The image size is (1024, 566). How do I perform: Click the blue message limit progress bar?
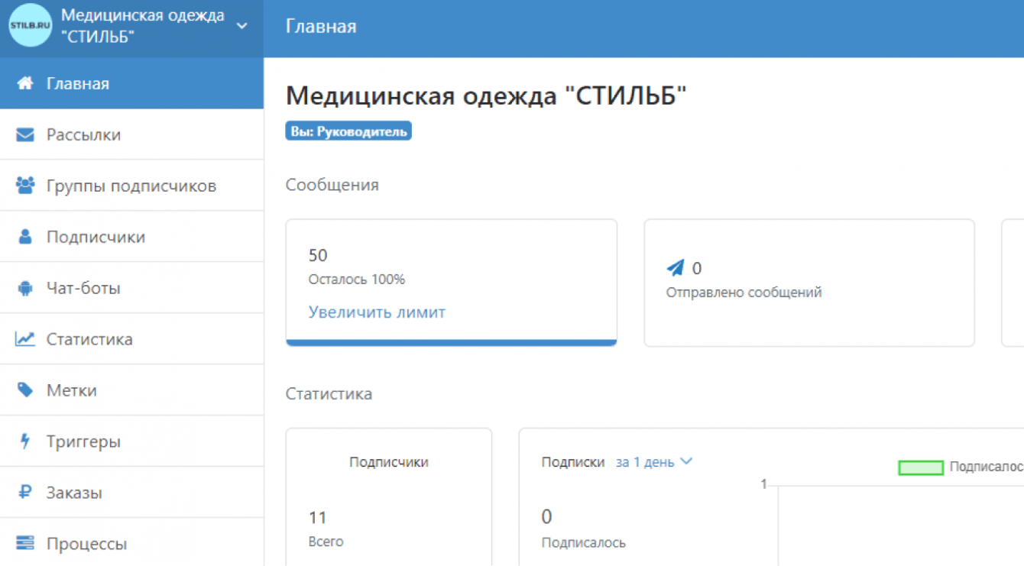452,343
